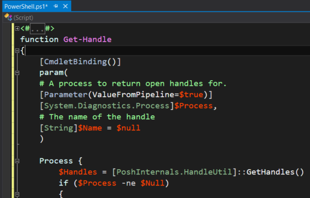Click the $Handles variable
This screenshot has width=310, height=198.
coord(78,172)
